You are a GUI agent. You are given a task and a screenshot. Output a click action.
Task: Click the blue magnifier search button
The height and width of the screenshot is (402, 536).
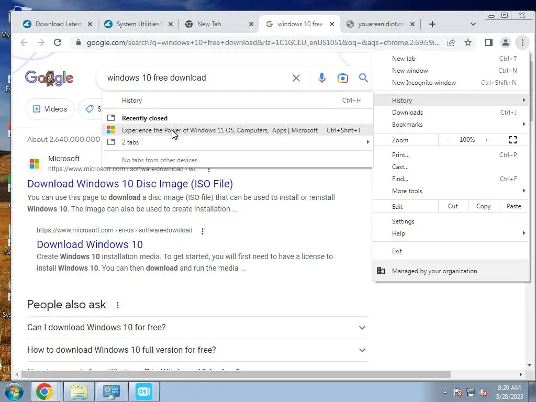pos(363,77)
